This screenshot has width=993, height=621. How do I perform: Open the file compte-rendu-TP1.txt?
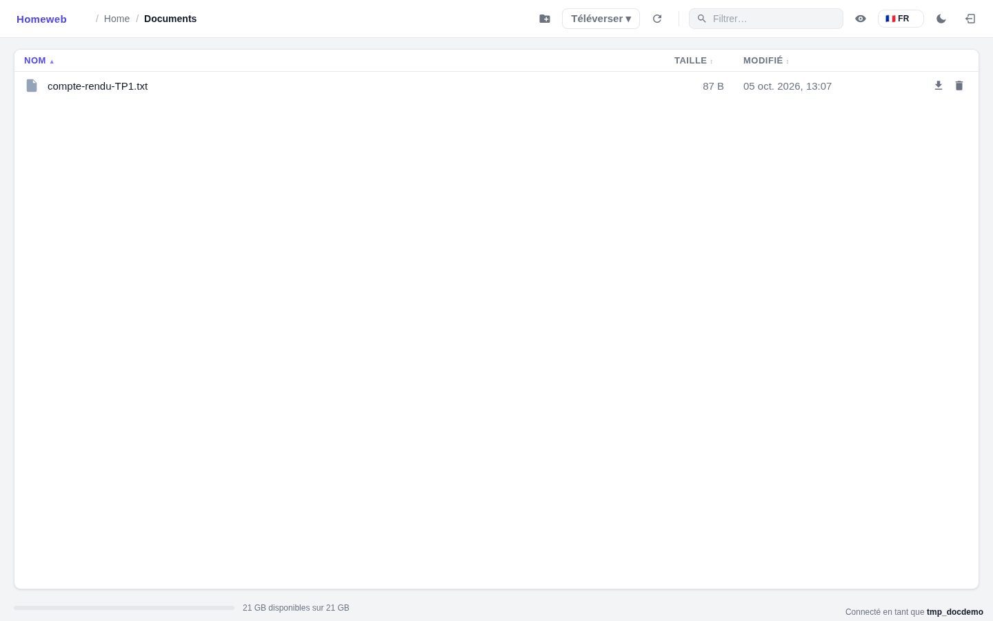(x=97, y=86)
